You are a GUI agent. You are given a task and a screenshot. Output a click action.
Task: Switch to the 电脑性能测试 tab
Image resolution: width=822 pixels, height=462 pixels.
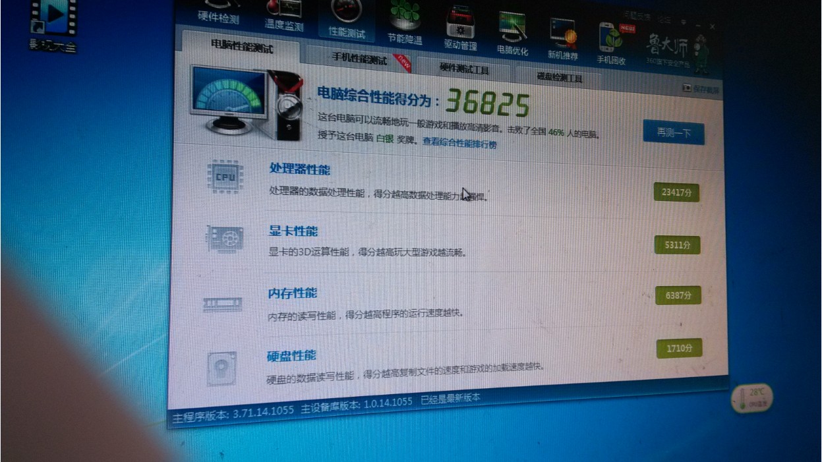242,46
